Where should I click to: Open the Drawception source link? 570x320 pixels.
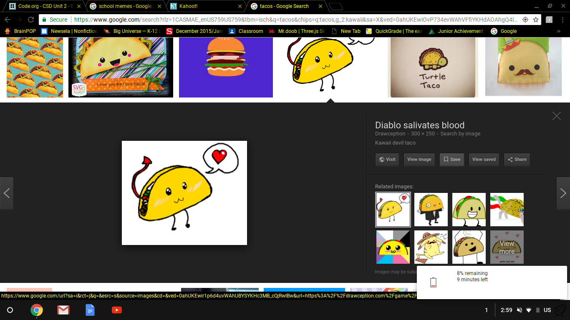tap(390, 134)
